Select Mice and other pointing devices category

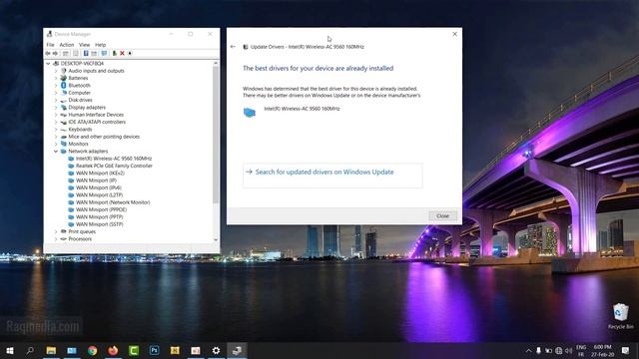(x=104, y=137)
